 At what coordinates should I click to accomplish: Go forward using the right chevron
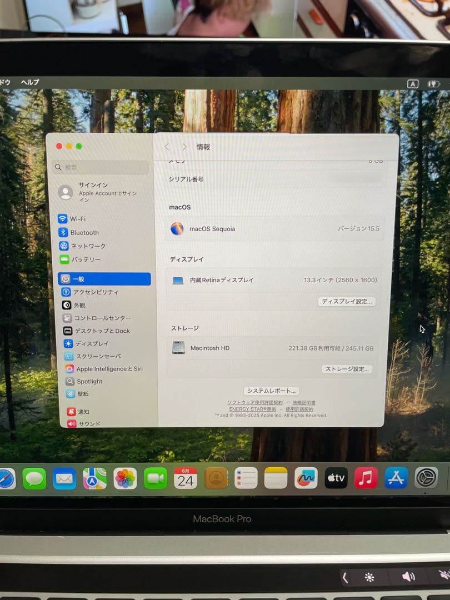[184, 146]
